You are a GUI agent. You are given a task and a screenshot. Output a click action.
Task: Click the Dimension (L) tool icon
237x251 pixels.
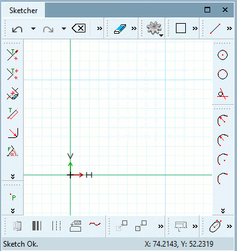coord(181,226)
